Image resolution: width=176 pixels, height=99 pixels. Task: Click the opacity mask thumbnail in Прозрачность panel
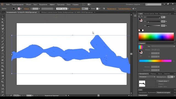click(x=142, y=84)
